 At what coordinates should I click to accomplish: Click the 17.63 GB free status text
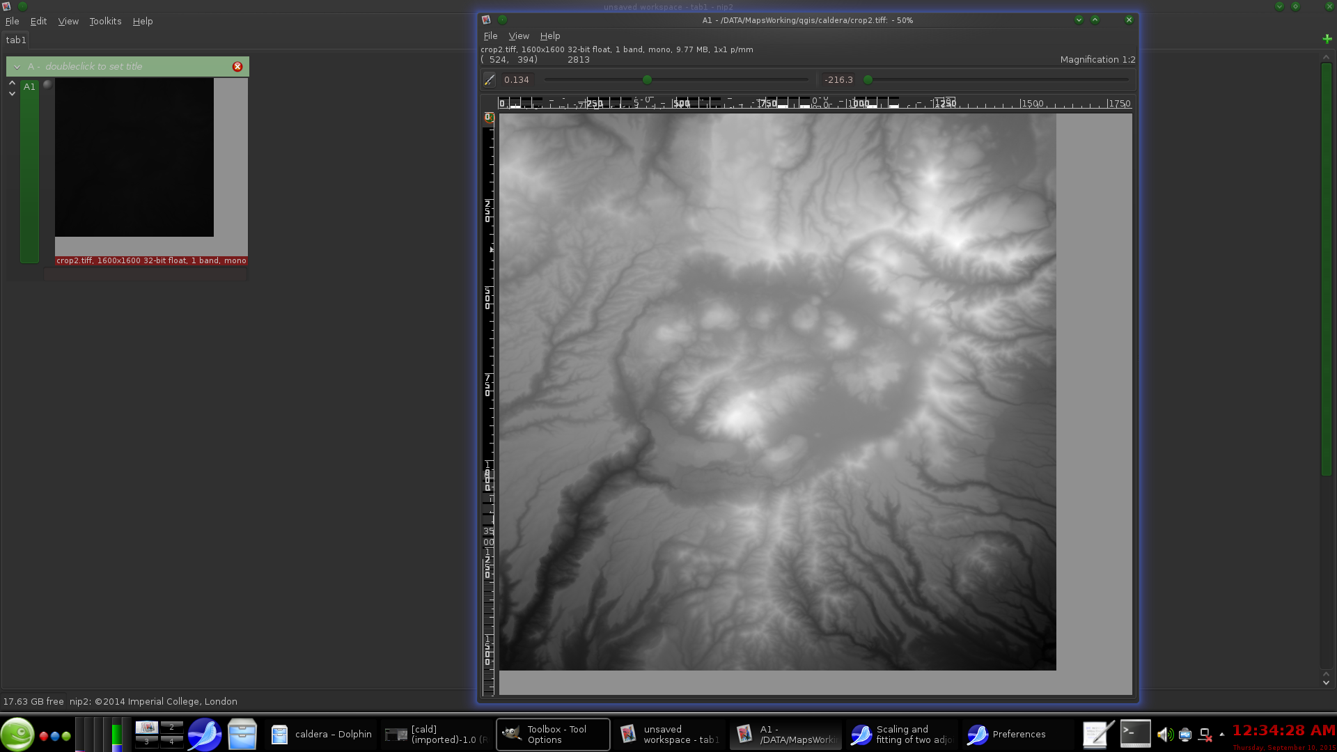33,702
